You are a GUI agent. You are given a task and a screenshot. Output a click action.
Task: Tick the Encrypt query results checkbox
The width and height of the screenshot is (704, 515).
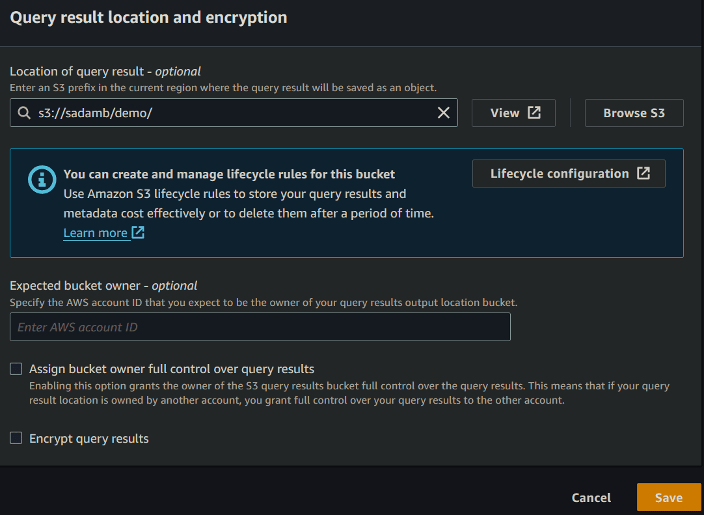pos(16,438)
